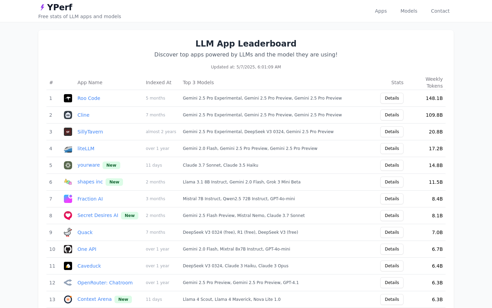View Details for liteLLM

click(392, 149)
